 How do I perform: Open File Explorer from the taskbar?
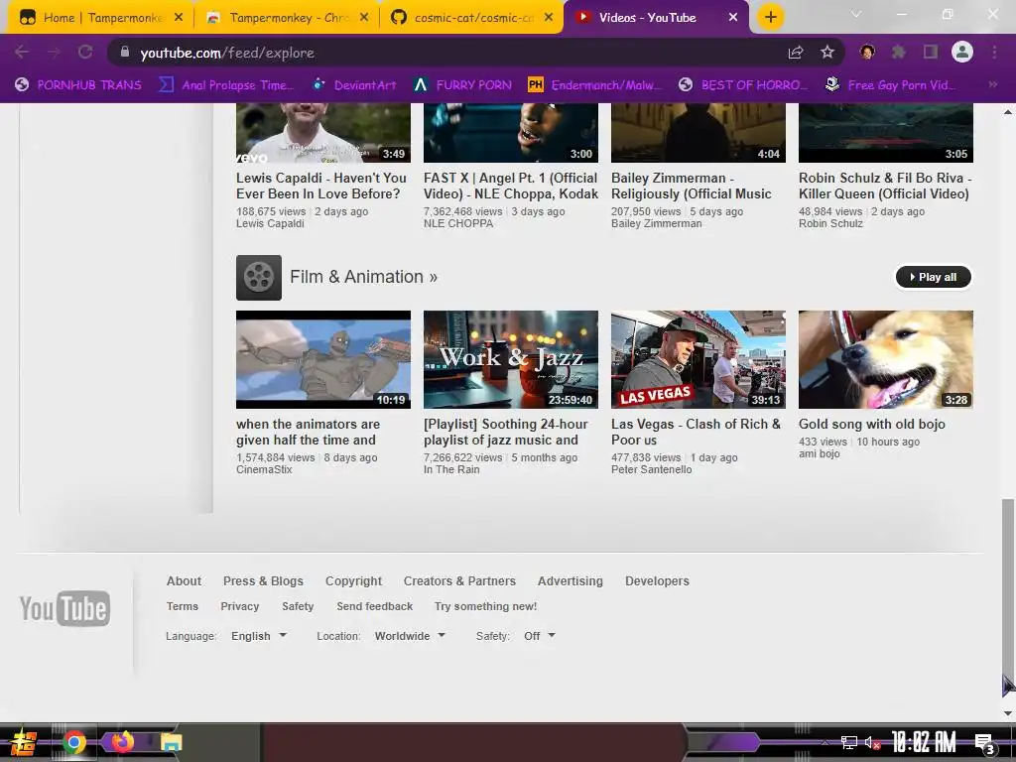[x=171, y=742]
